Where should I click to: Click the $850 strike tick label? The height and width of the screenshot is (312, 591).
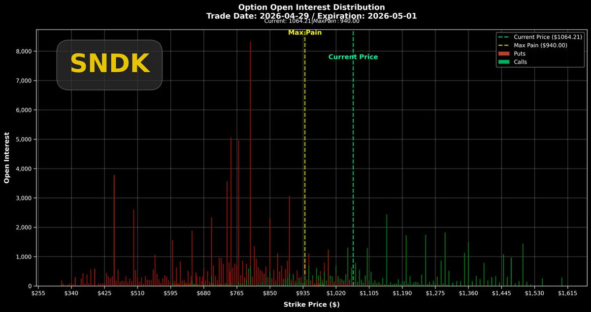(x=270, y=294)
